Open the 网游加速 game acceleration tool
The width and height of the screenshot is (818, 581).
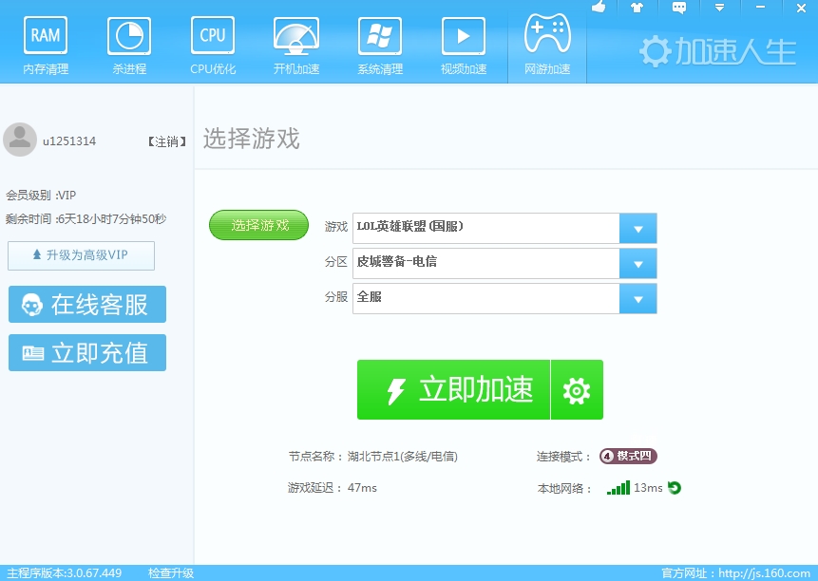point(546,43)
